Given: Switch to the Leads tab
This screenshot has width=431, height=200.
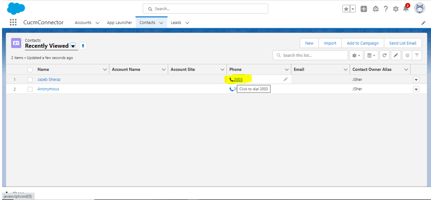Looking at the screenshot, I should 176,23.
